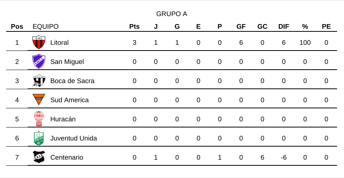
Task: Click the Sud America orange triangle crest
Action: click(x=39, y=100)
